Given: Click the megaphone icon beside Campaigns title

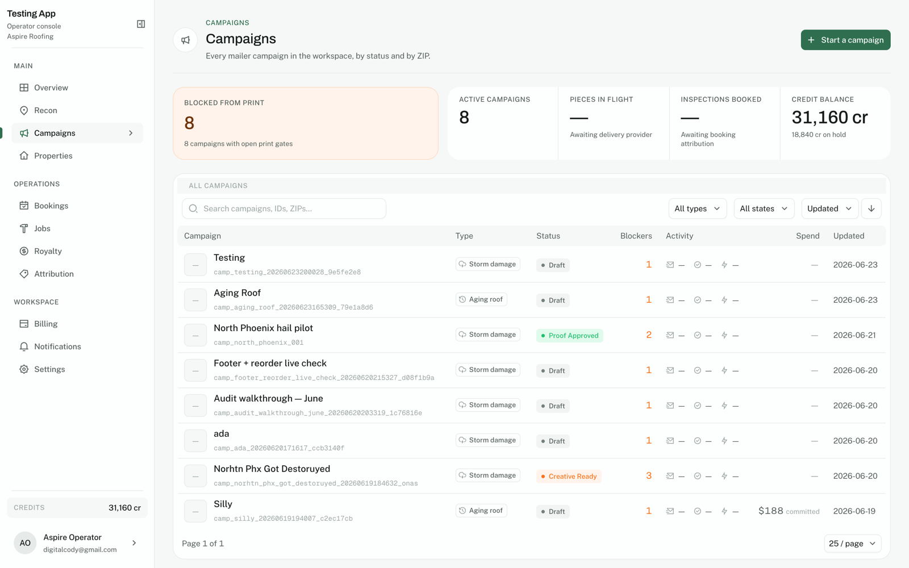Looking at the screenshot, I should [x=185, y=40].
